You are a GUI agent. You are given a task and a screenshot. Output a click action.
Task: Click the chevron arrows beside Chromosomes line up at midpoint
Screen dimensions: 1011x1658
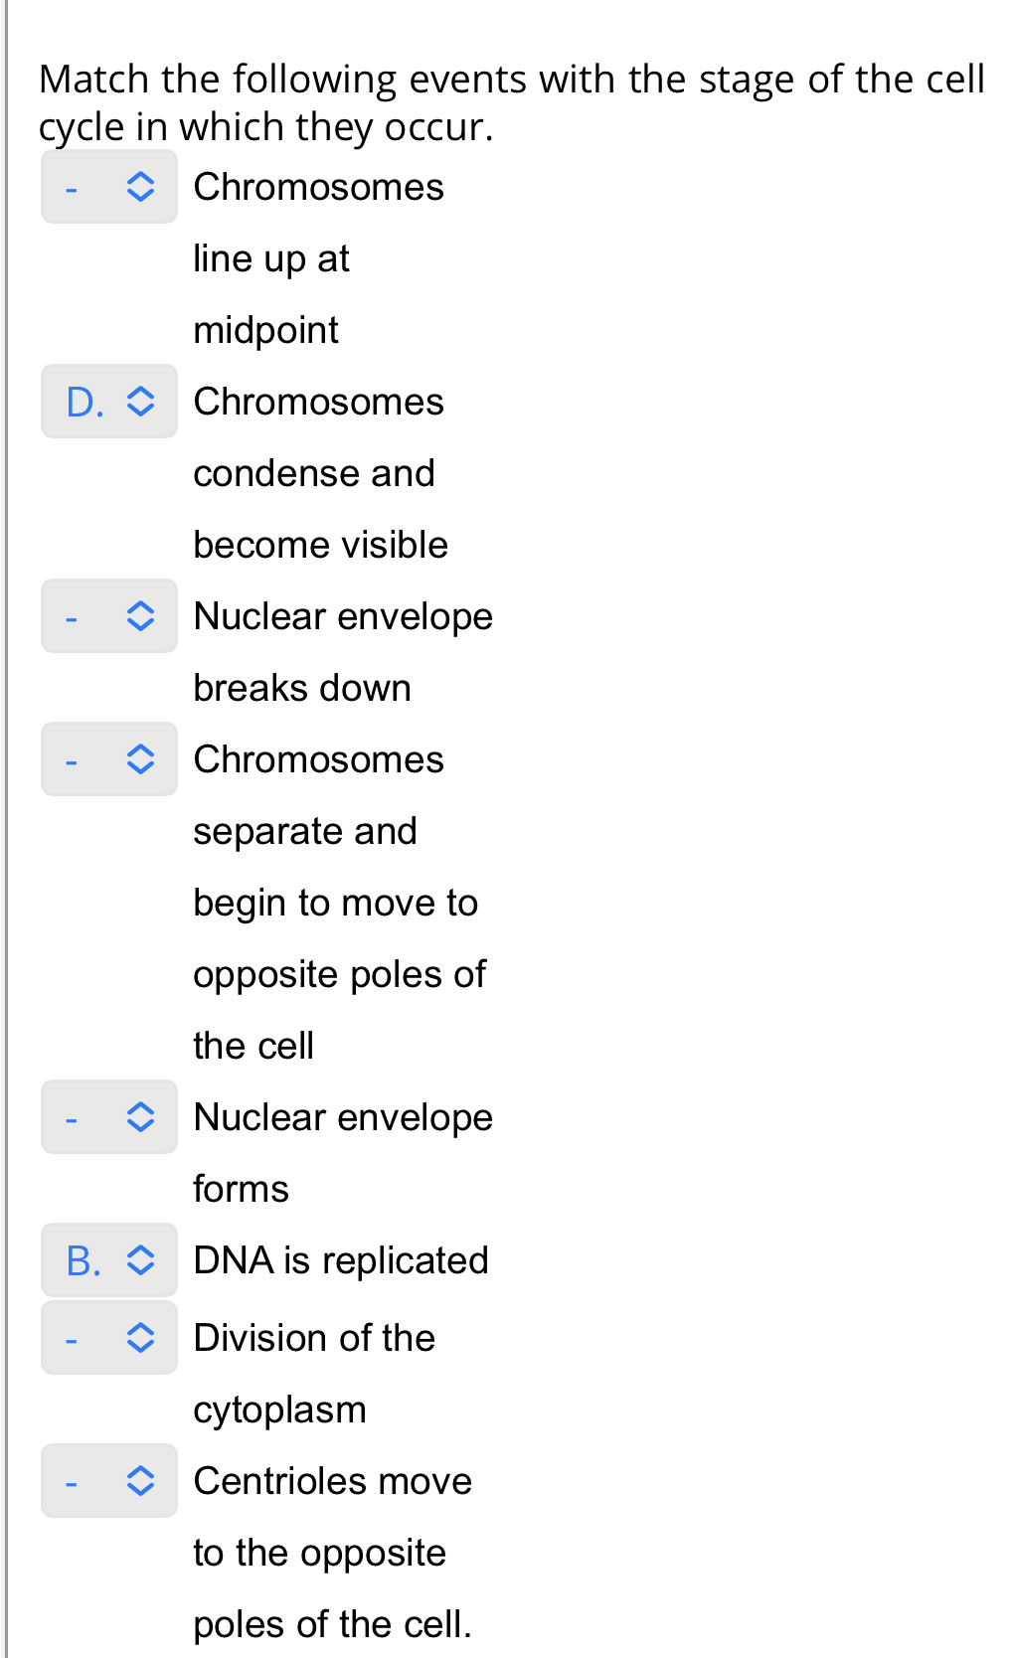coord(140,187)
